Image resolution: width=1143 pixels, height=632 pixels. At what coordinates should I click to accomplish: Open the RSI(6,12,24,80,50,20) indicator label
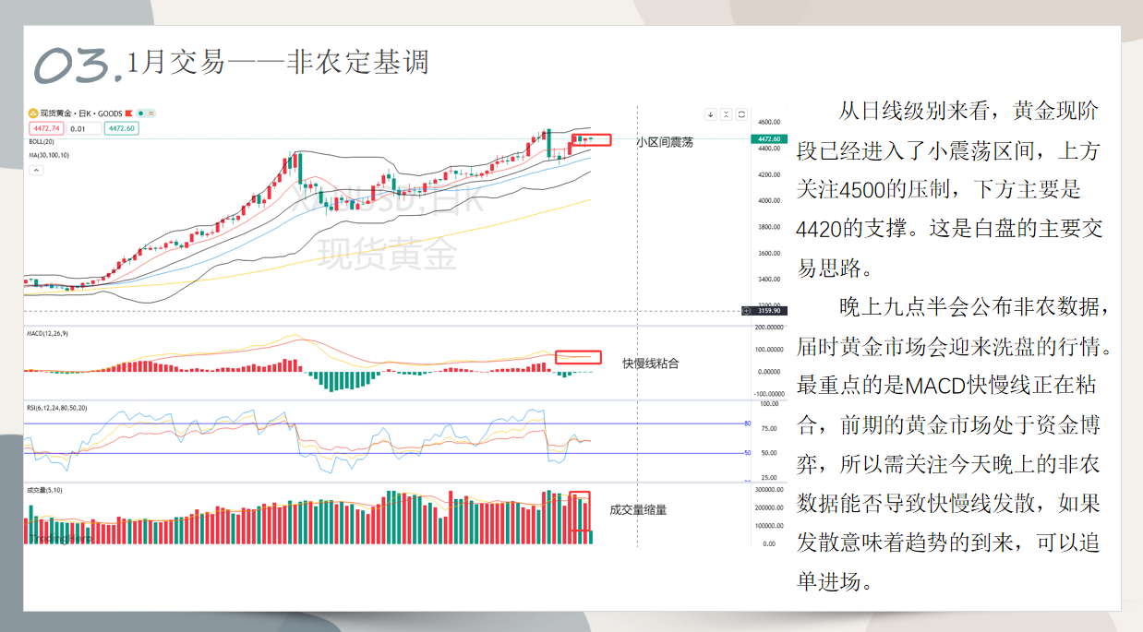59,407
